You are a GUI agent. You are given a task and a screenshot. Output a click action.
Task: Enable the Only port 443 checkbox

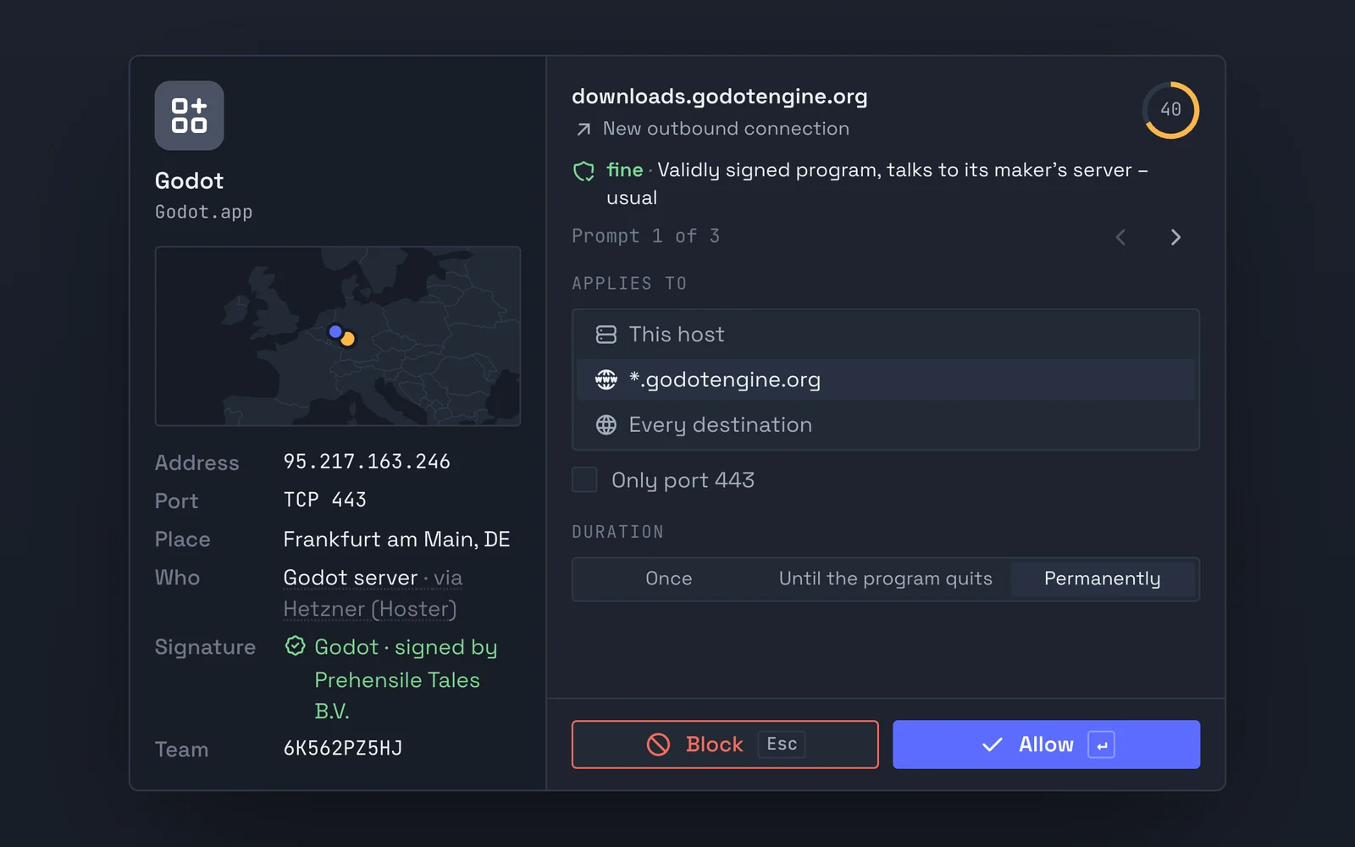tap(584, 479)
